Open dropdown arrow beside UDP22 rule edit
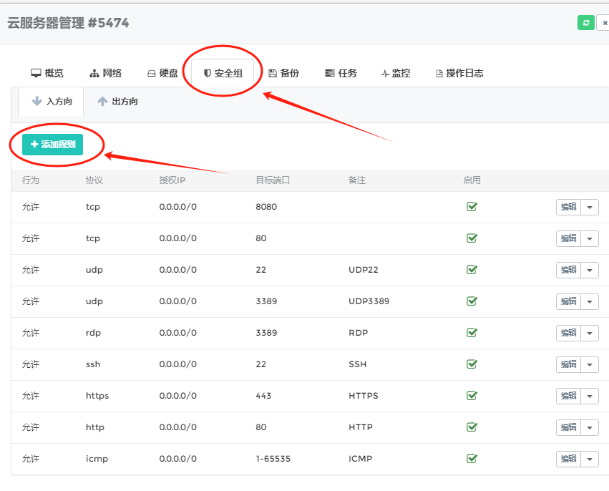 click(x=590, y=270)
